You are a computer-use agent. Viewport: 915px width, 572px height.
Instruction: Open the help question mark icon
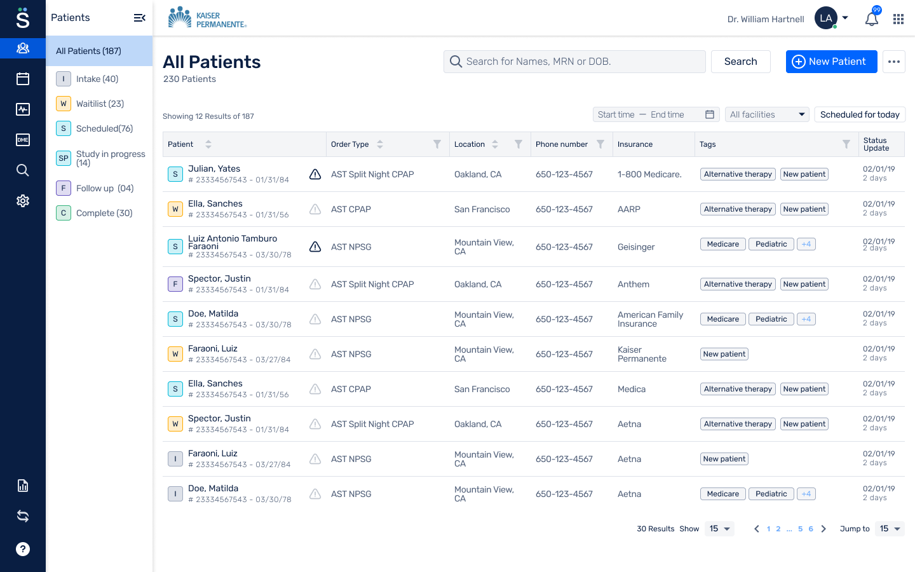pos(23,548)
